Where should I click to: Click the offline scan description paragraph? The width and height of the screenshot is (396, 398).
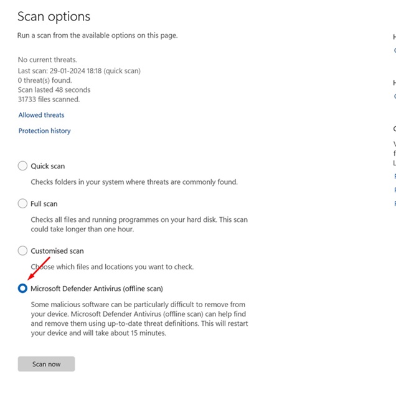pos(139,318)
